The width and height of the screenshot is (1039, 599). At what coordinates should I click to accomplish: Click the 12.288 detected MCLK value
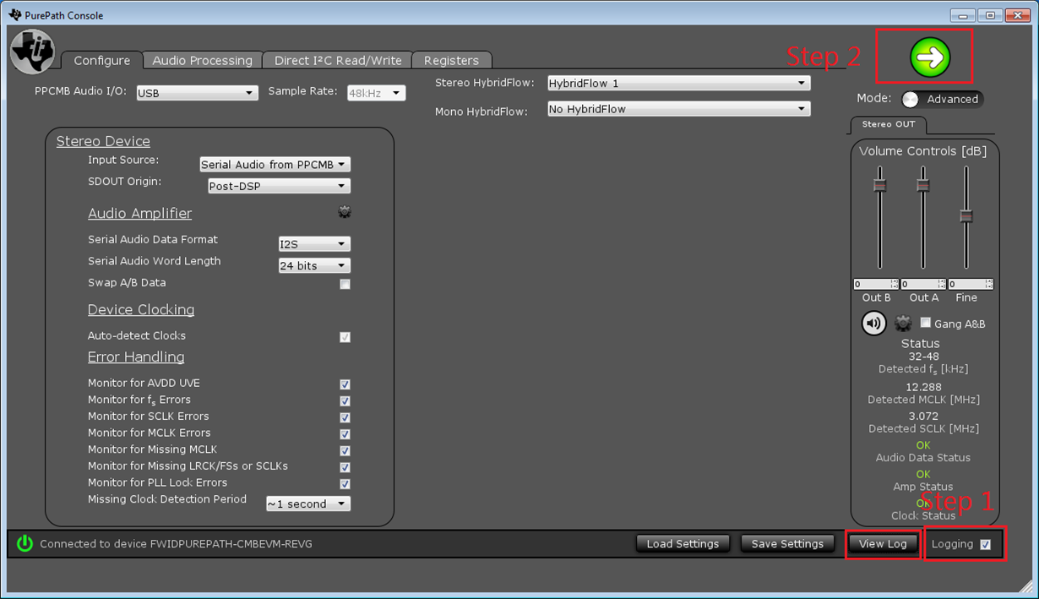[923, 387]
